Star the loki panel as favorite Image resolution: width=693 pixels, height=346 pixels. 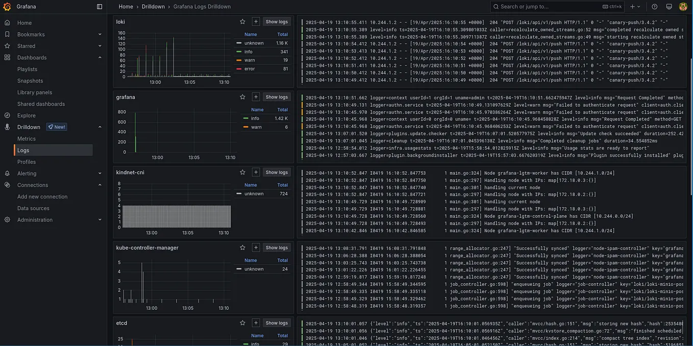(x=242, y=21)
